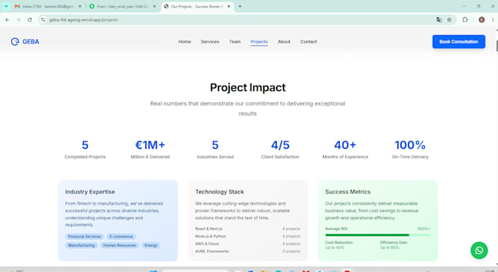Image resolution: width=498 pixels, height=272 pixels.
Task: Open the About nav link
Action: click(284, 42)
